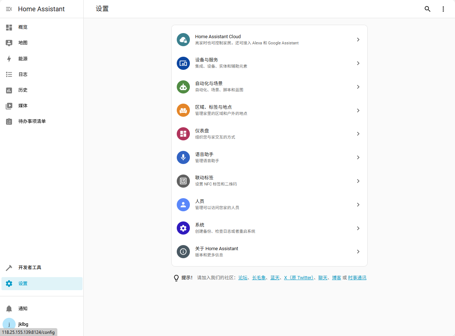Expand 区域、标签与地点 row chevron
Image resolution: width=455 pixels, height=336 pixels.
point(358,110)
